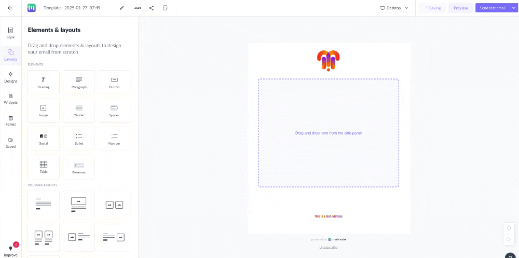Select the test address footer text

click(x=329, y=216)
